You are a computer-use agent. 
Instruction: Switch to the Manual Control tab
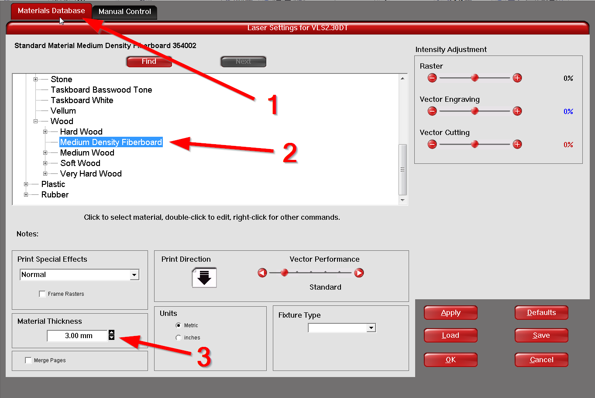[124, 12]
